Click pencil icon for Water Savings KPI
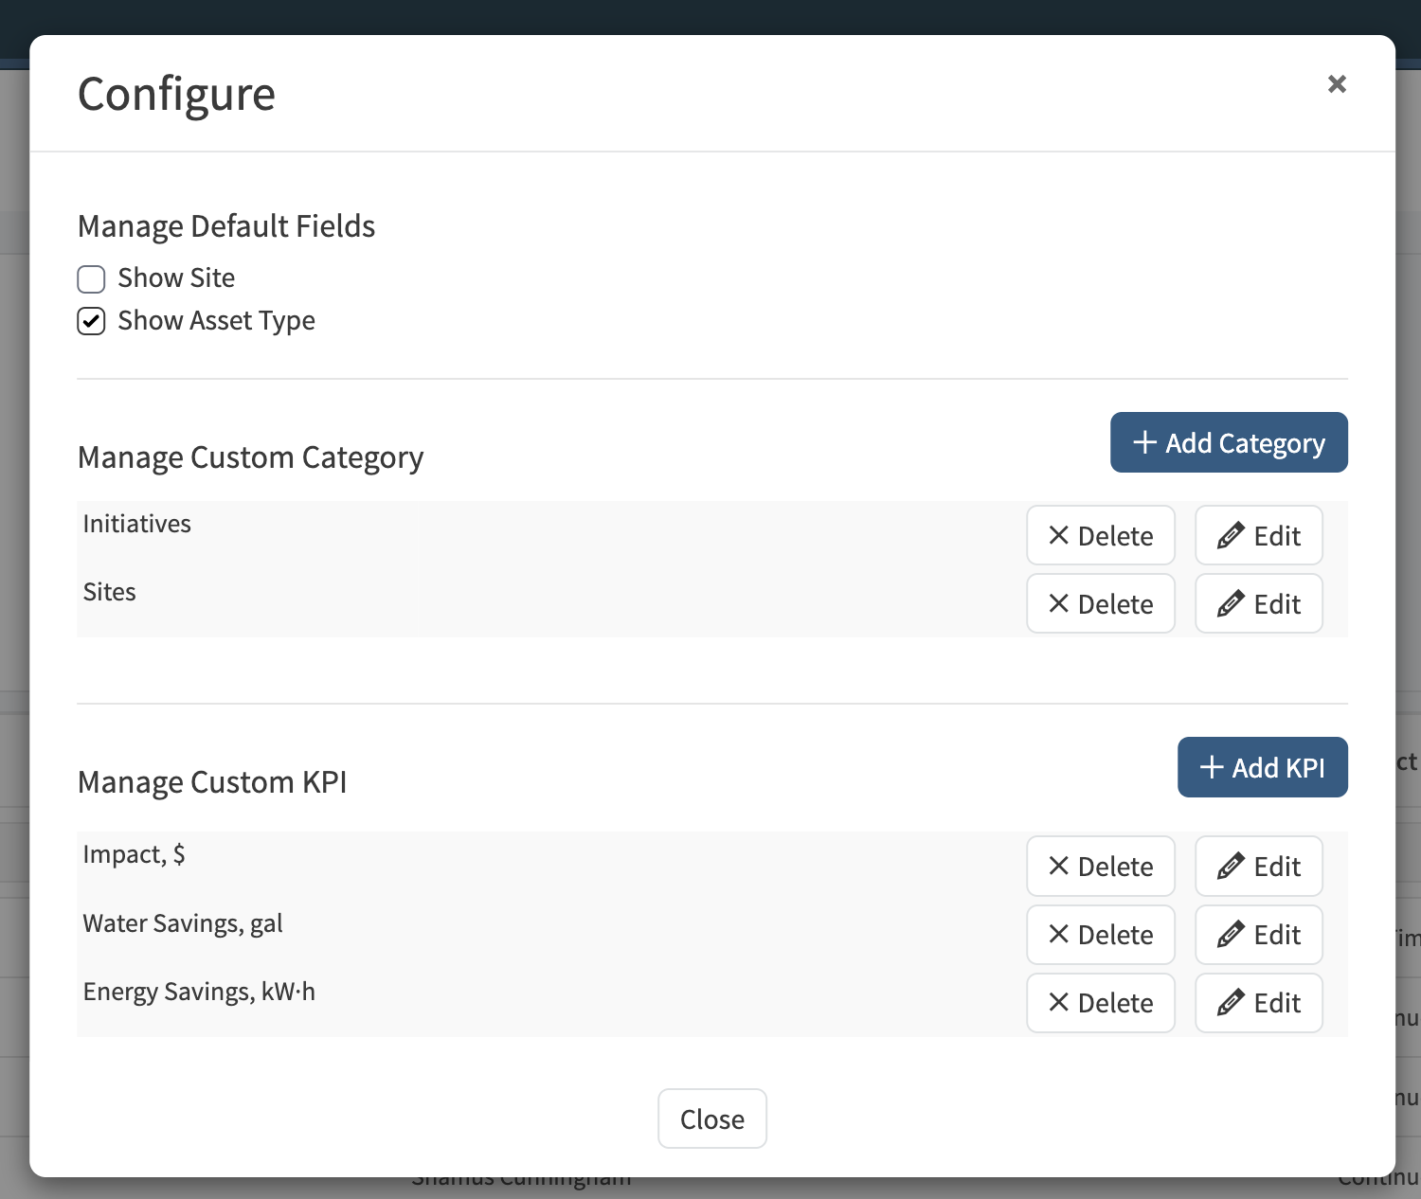 point(1231,935)
